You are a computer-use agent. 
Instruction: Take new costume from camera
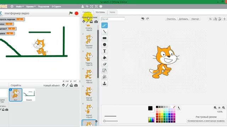click(96, 22)
